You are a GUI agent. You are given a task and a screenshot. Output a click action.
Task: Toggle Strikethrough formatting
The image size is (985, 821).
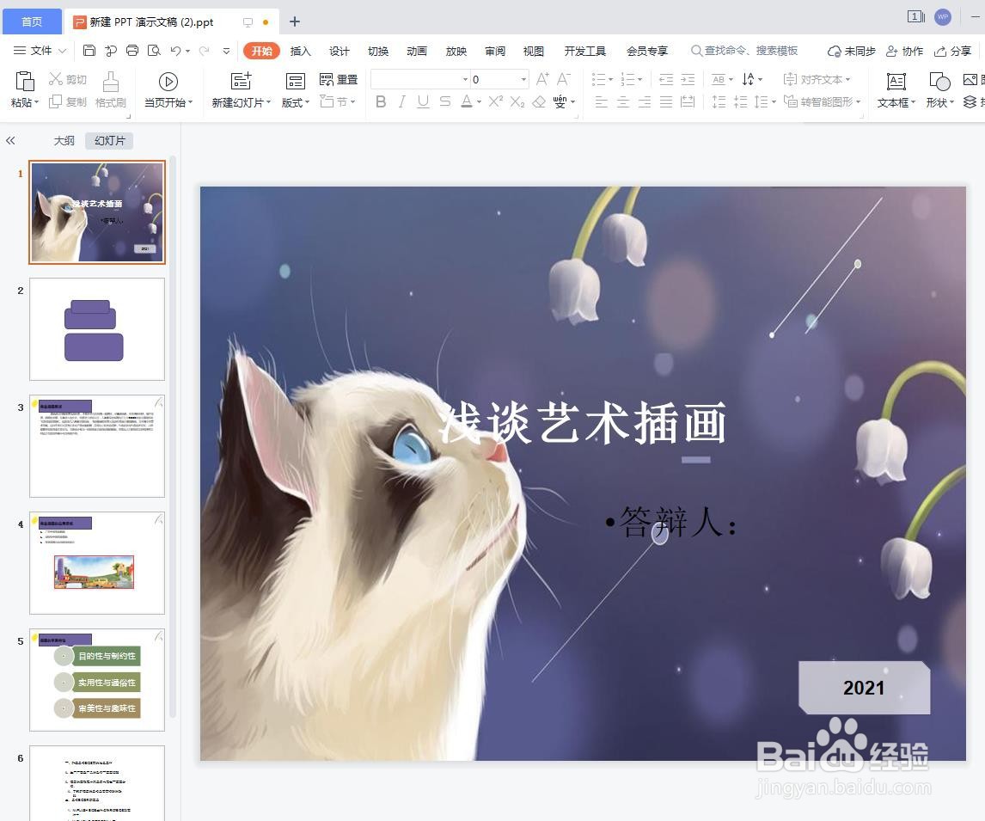444,101
